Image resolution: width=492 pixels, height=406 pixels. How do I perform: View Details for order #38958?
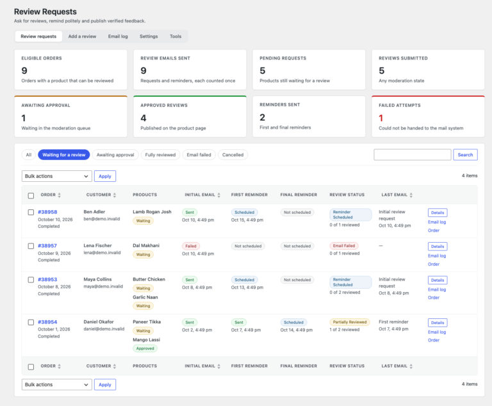click(438, 213)
